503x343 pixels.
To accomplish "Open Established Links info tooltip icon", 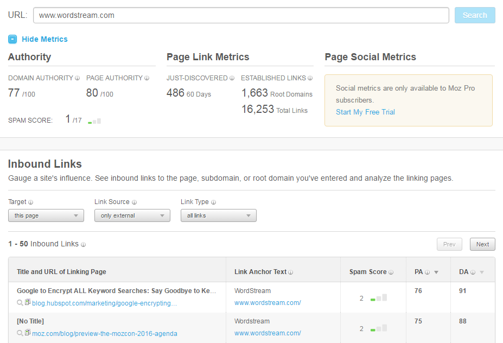I will click(310, 78).
